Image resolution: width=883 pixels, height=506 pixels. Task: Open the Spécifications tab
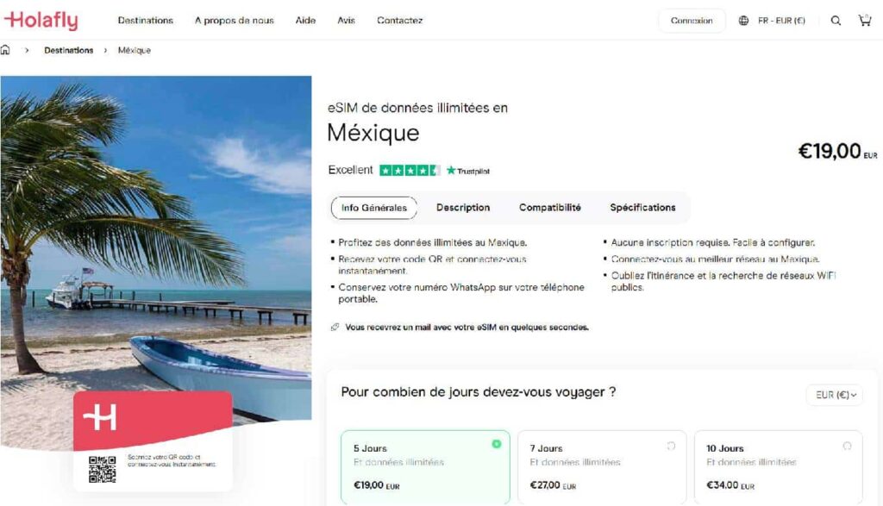click(642, 208)
